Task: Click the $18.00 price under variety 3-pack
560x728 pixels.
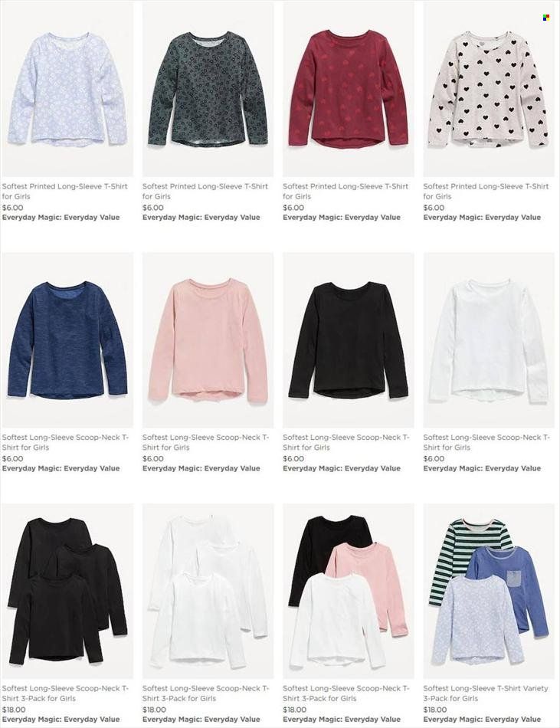Action: point(434,710)
